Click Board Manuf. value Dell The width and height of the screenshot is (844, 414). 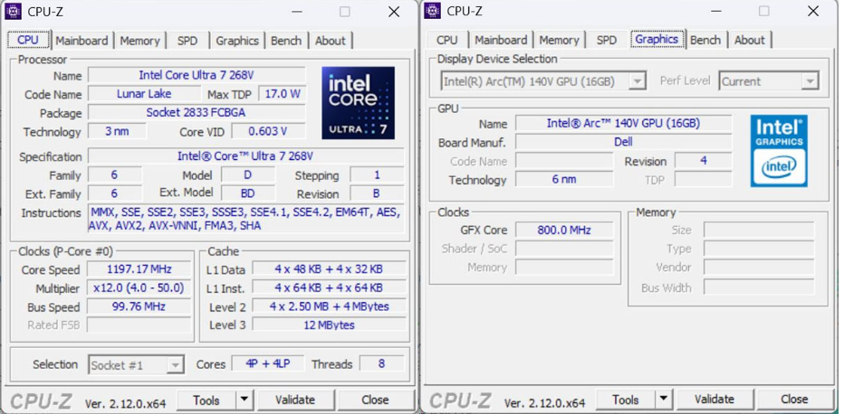tap(623, 142)
